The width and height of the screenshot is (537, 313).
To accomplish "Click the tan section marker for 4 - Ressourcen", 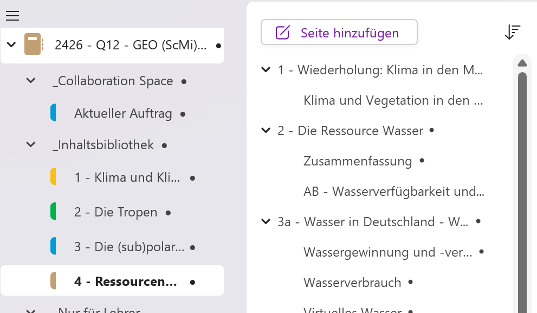I will pos(53,281).
